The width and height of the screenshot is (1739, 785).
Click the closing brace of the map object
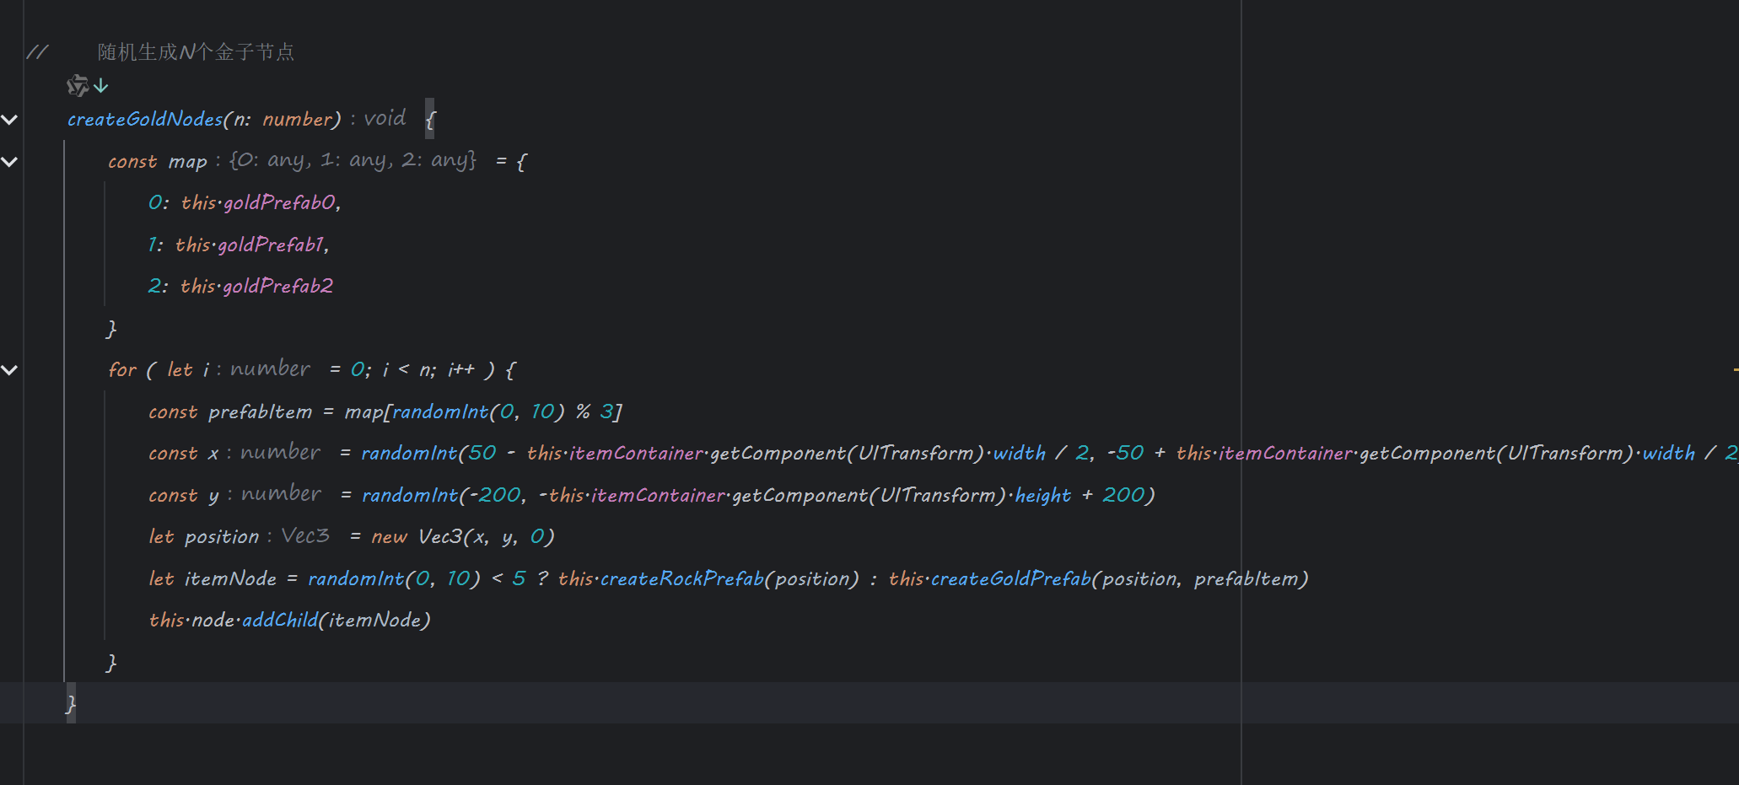click(x=111, y=329)
